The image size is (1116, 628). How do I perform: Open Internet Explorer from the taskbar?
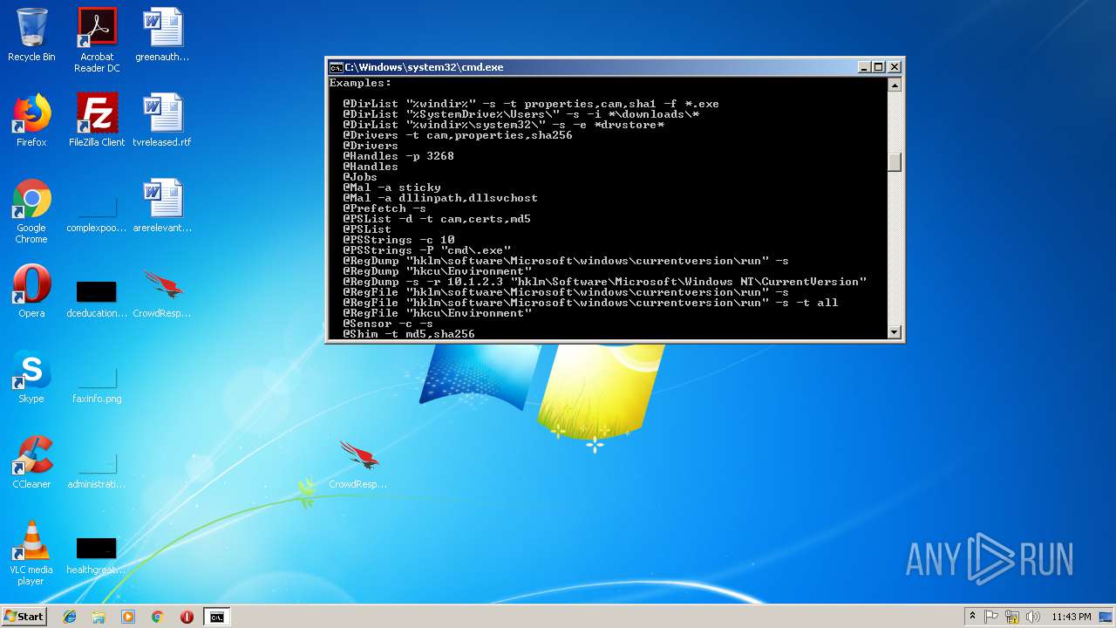pyautogui.click(x=70, y=617)
